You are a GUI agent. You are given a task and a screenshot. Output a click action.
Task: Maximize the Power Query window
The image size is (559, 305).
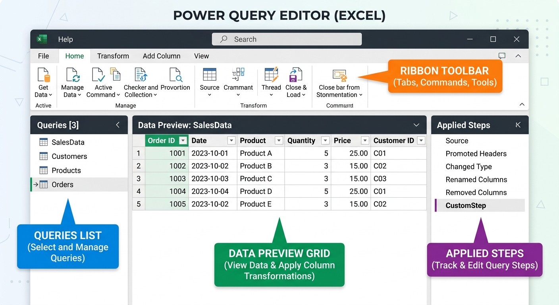493,39
